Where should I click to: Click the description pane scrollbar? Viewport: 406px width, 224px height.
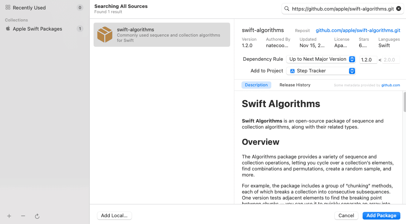[404, 102]
